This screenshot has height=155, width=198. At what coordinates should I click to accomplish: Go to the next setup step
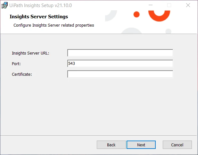[x=141, y=145]
